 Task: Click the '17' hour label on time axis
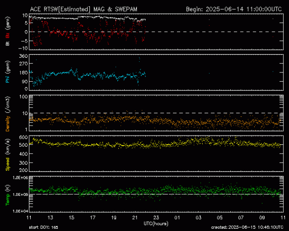pyautogui.click(x=92, y=218)
